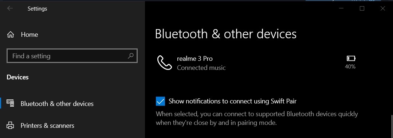Uncheck the Swift Pair notifications checkbox
393x138 pixels.
[160, 102]
